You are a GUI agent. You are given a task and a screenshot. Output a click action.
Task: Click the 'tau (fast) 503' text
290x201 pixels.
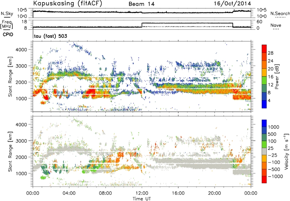(50, 36)
